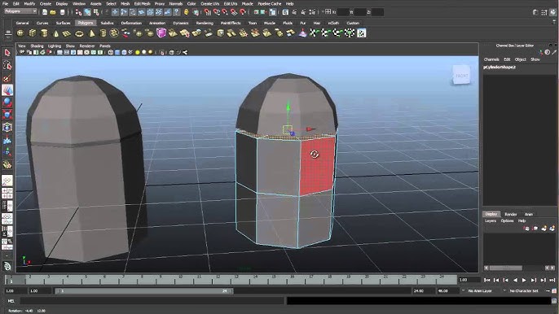Create a polygon torus from the shelf
Image resolution: width=559 pixels, height=314 pixels.
tap(79, 33)
